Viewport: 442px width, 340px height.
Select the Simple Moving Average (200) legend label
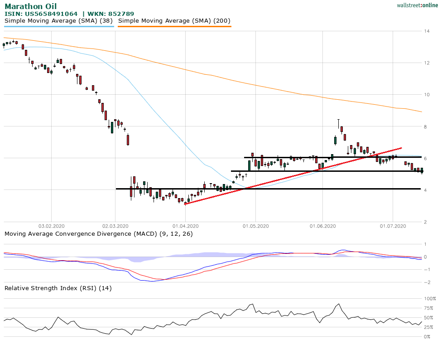point(174,21)
